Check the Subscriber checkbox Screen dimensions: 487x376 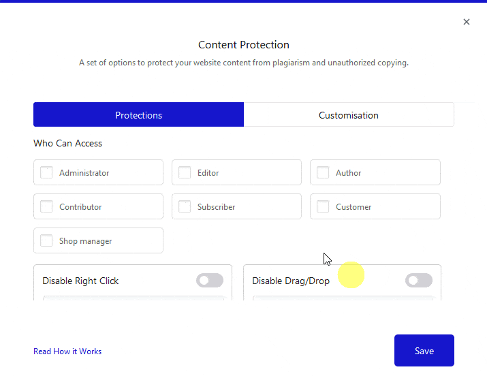pos(185,207)
